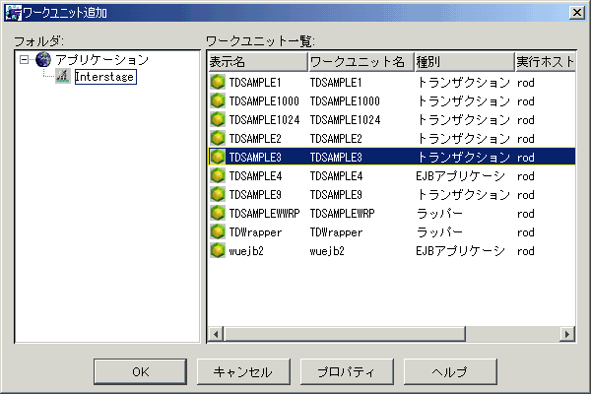Click the horizontal scrollbar thumb
591x394 pixels.
(x=345, y=334)
